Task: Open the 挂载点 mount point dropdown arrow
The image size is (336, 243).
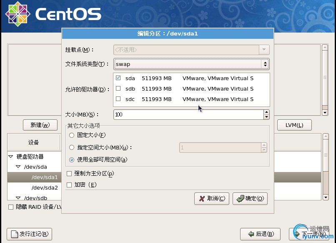Action: [264, 50]
